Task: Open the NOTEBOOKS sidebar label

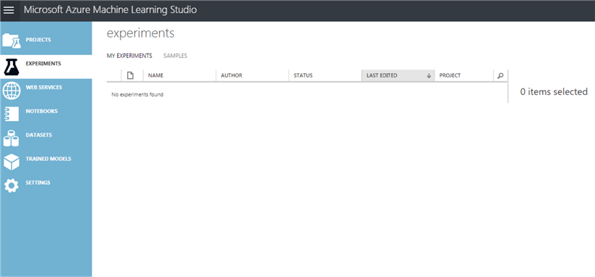Action: (41, 112)
